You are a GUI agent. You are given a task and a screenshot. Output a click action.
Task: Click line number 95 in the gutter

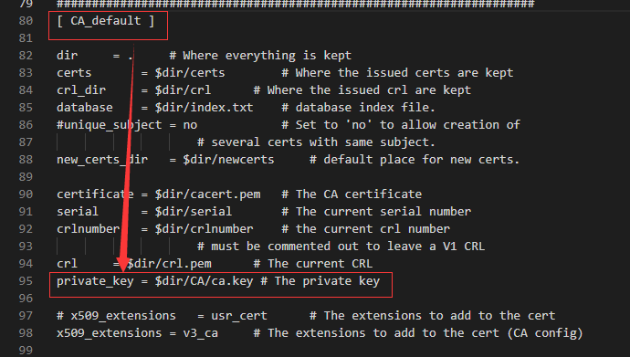tap(26, 281)
